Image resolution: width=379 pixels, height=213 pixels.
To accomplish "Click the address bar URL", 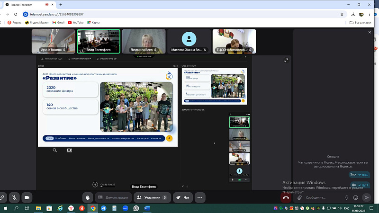I will [57, 14].
